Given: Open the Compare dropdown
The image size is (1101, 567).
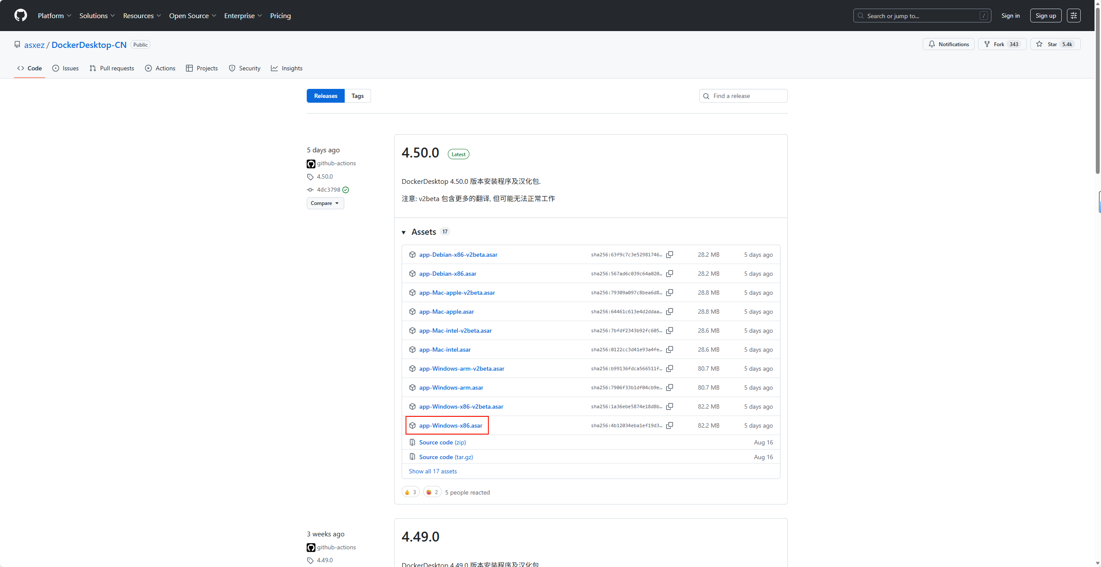Looking at the screenshot, I should (x=325, y=203).
